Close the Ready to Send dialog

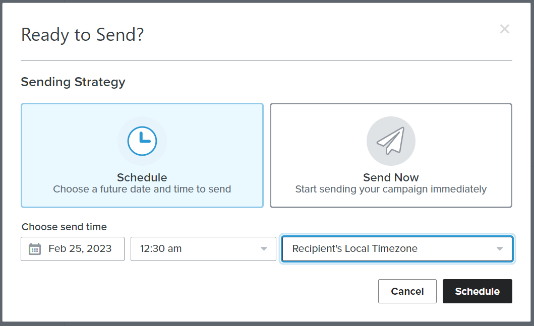coord(504,29)
